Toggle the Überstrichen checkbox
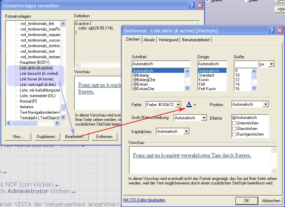 pyautogui.click(x=234, y=129)
